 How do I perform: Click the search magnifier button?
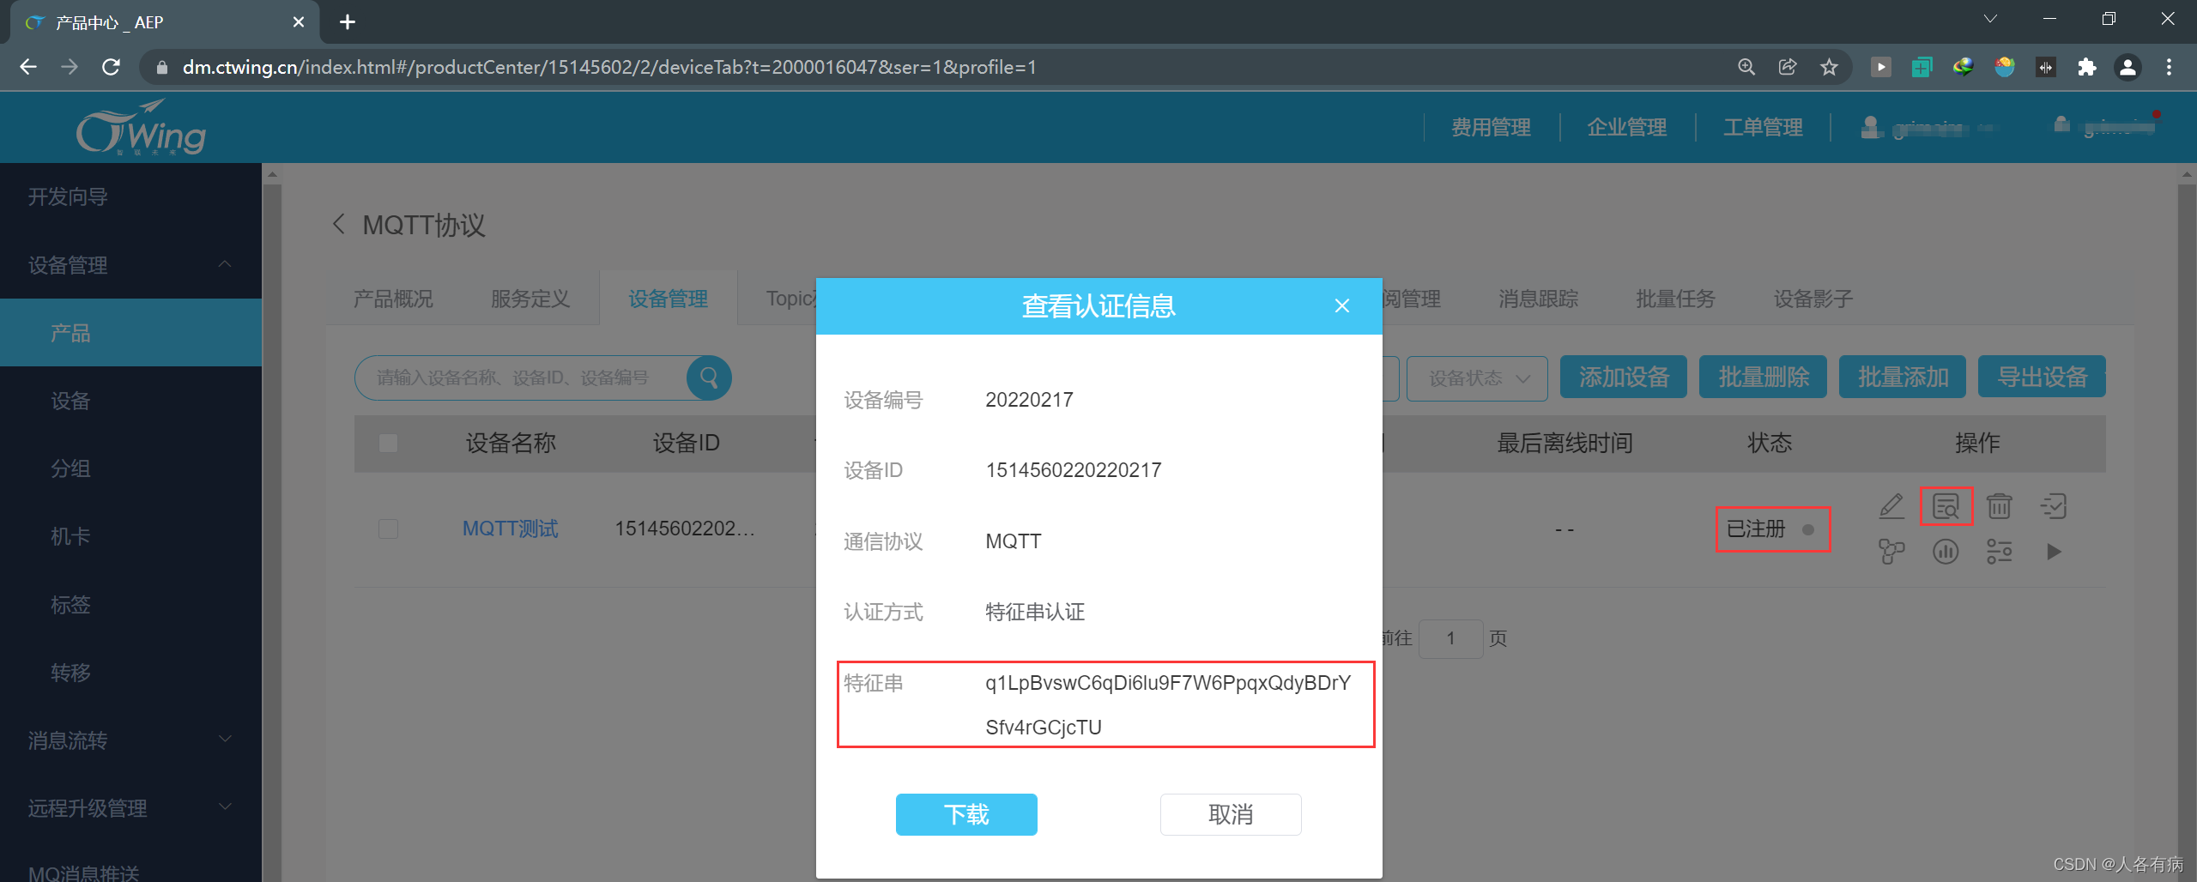pos(709,378)
